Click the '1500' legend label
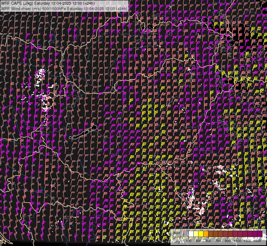 pyautogui.click(x=257, y=241)
